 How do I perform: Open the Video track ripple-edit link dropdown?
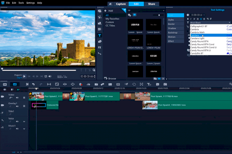(11, 97)
